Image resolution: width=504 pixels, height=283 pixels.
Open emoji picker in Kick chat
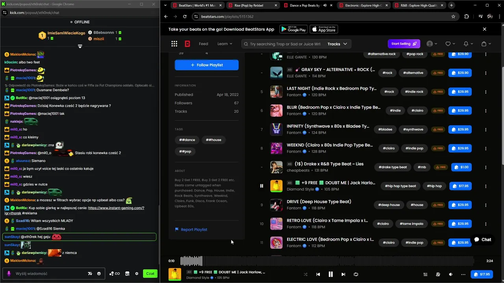pyautogui.click(x=99, y=274)
